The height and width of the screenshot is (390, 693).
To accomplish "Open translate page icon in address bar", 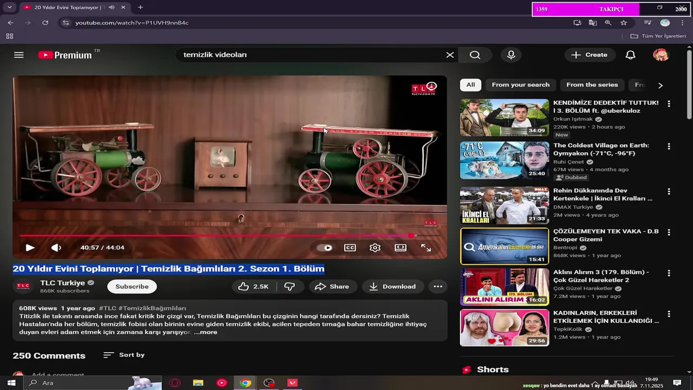I will [x=593, y=23].
